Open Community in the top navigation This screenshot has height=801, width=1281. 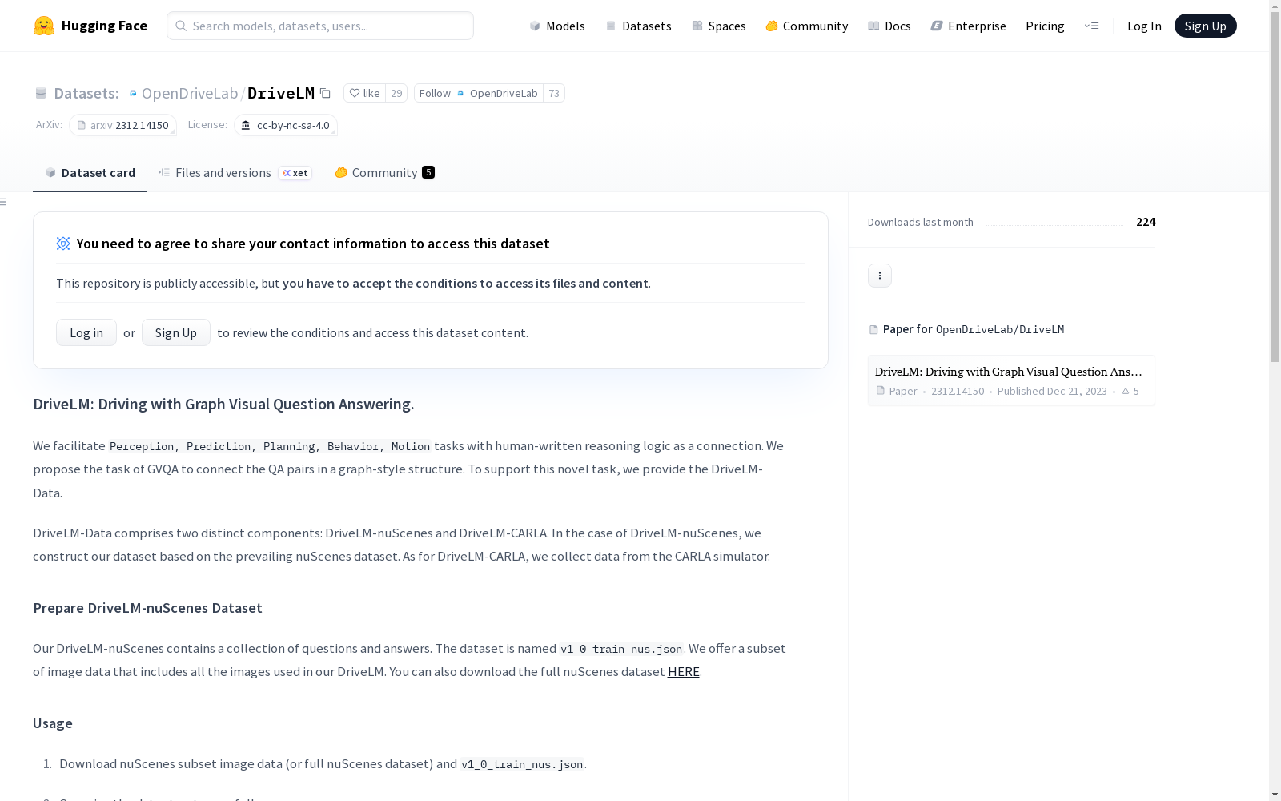point(807,26)
